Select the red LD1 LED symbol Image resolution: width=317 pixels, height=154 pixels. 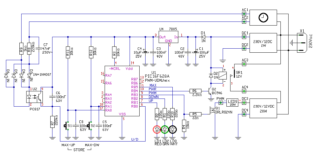click(157, 129)
